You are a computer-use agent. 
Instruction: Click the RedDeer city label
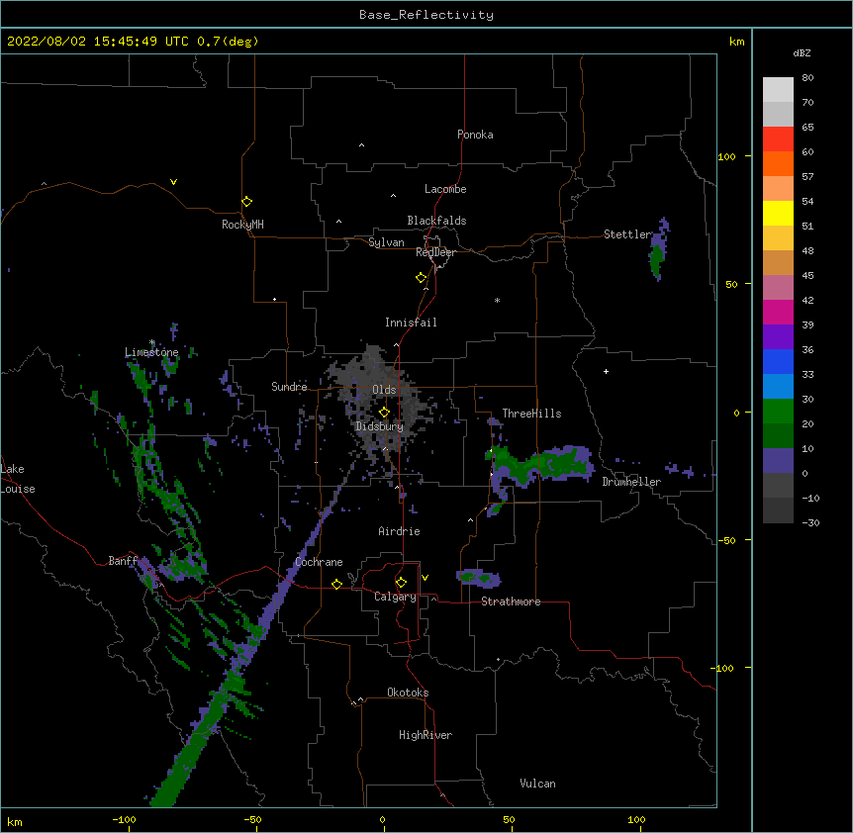click(x=435, y=252)
